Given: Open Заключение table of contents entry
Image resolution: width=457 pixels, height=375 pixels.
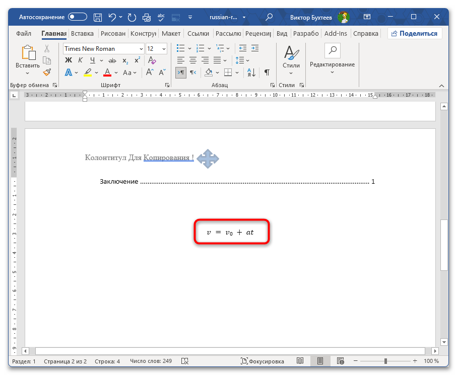Looking at the screenshot, I should [237, 181].
